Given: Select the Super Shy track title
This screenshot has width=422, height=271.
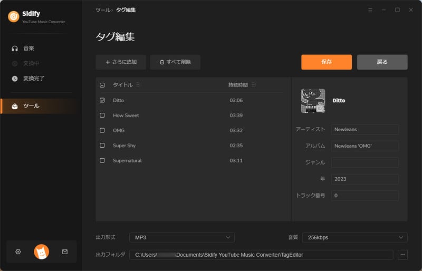Looking at the screenshot, I should (124, 146).
